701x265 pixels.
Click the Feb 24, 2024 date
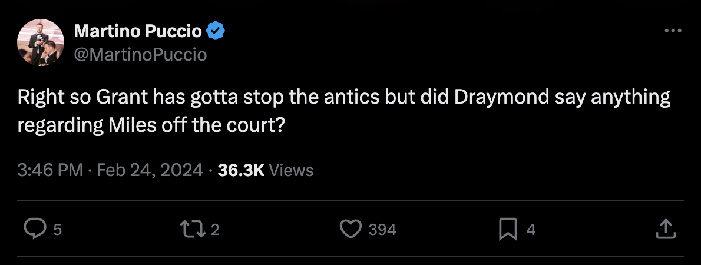(x=150, y=171)
